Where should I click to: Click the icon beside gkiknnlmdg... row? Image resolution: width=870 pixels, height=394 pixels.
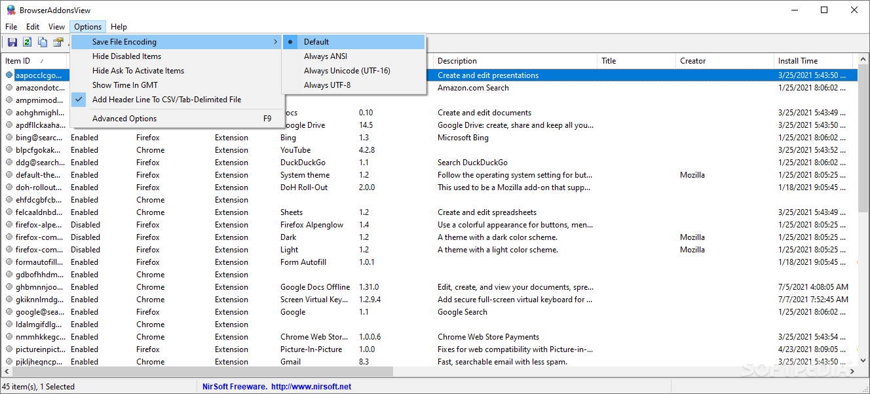[x=9, y=300]
